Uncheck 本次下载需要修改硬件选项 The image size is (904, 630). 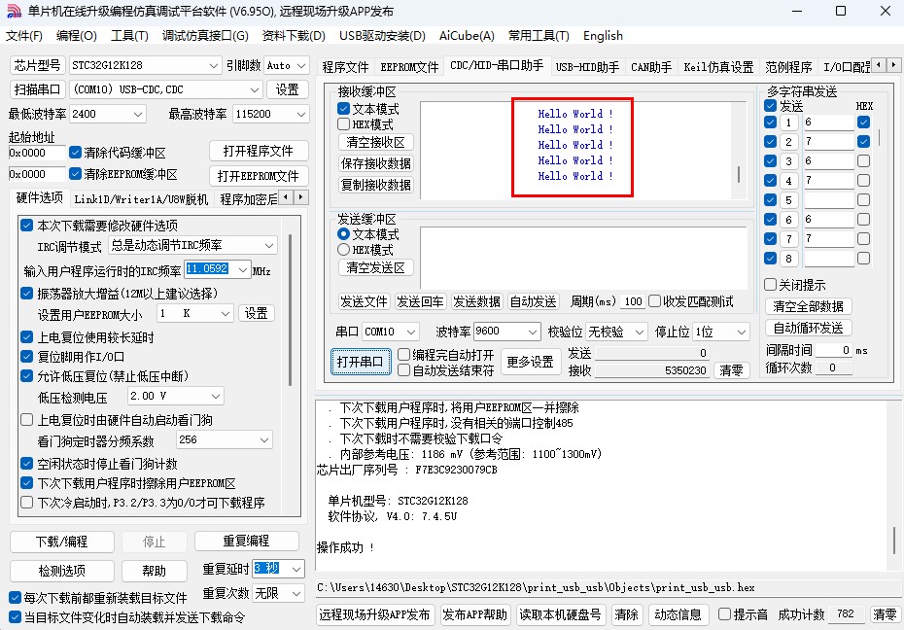[x=26, y=225]
